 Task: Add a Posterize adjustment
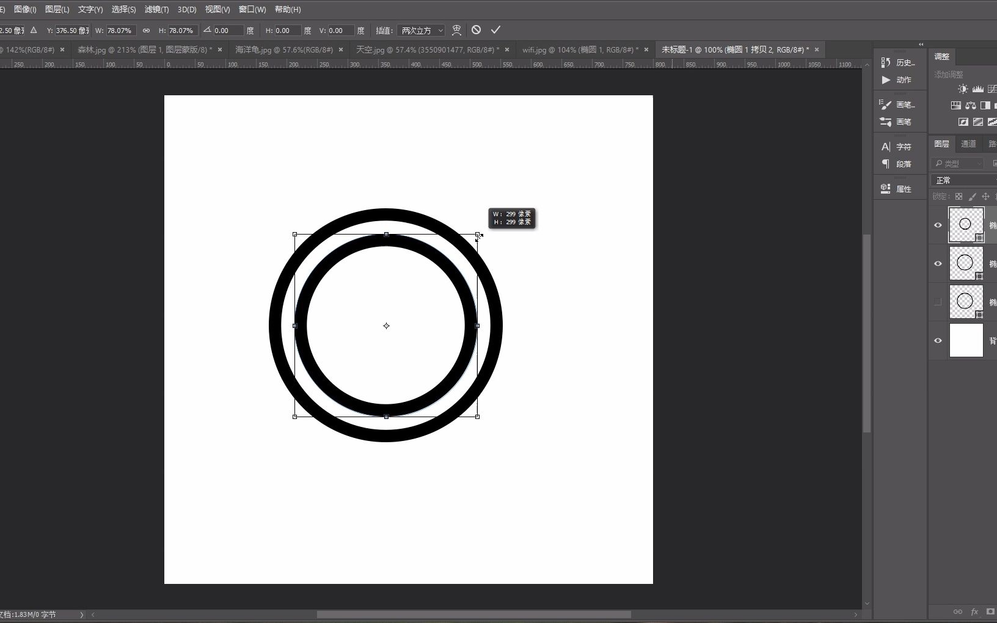click(978, 122)
